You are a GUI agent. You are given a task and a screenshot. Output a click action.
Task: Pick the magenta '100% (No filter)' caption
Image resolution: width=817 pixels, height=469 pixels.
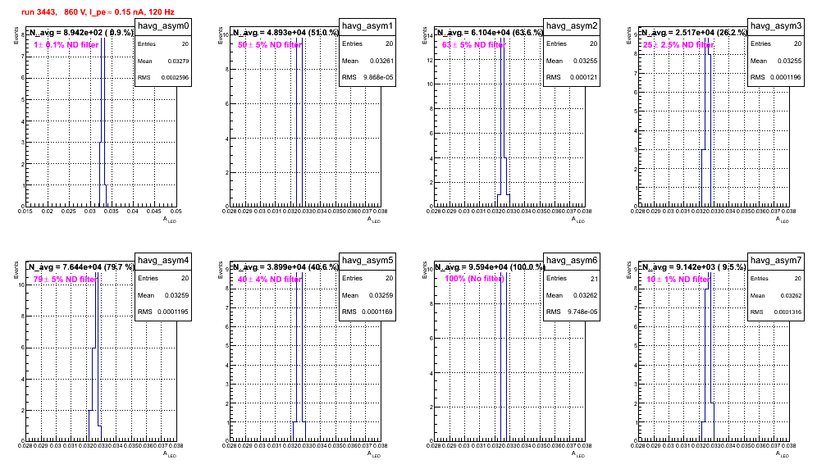pos(475,279)
